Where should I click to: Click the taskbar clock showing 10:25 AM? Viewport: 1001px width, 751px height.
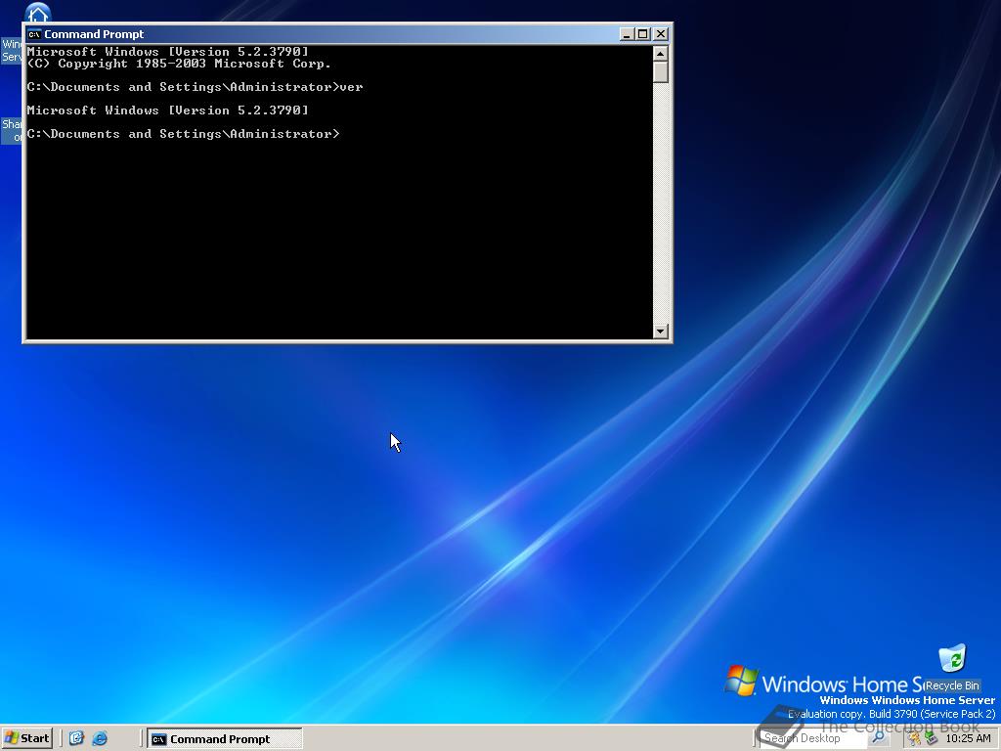[x=968, y=739]
